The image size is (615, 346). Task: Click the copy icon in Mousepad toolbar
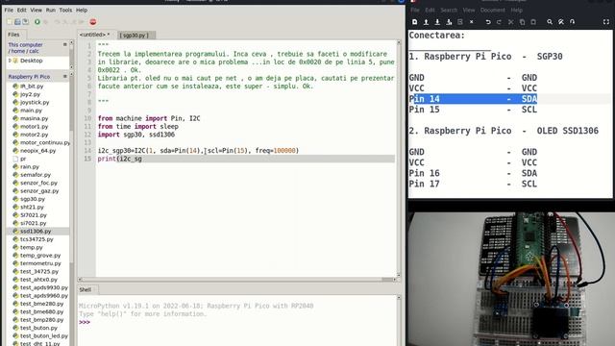point(522,22)
